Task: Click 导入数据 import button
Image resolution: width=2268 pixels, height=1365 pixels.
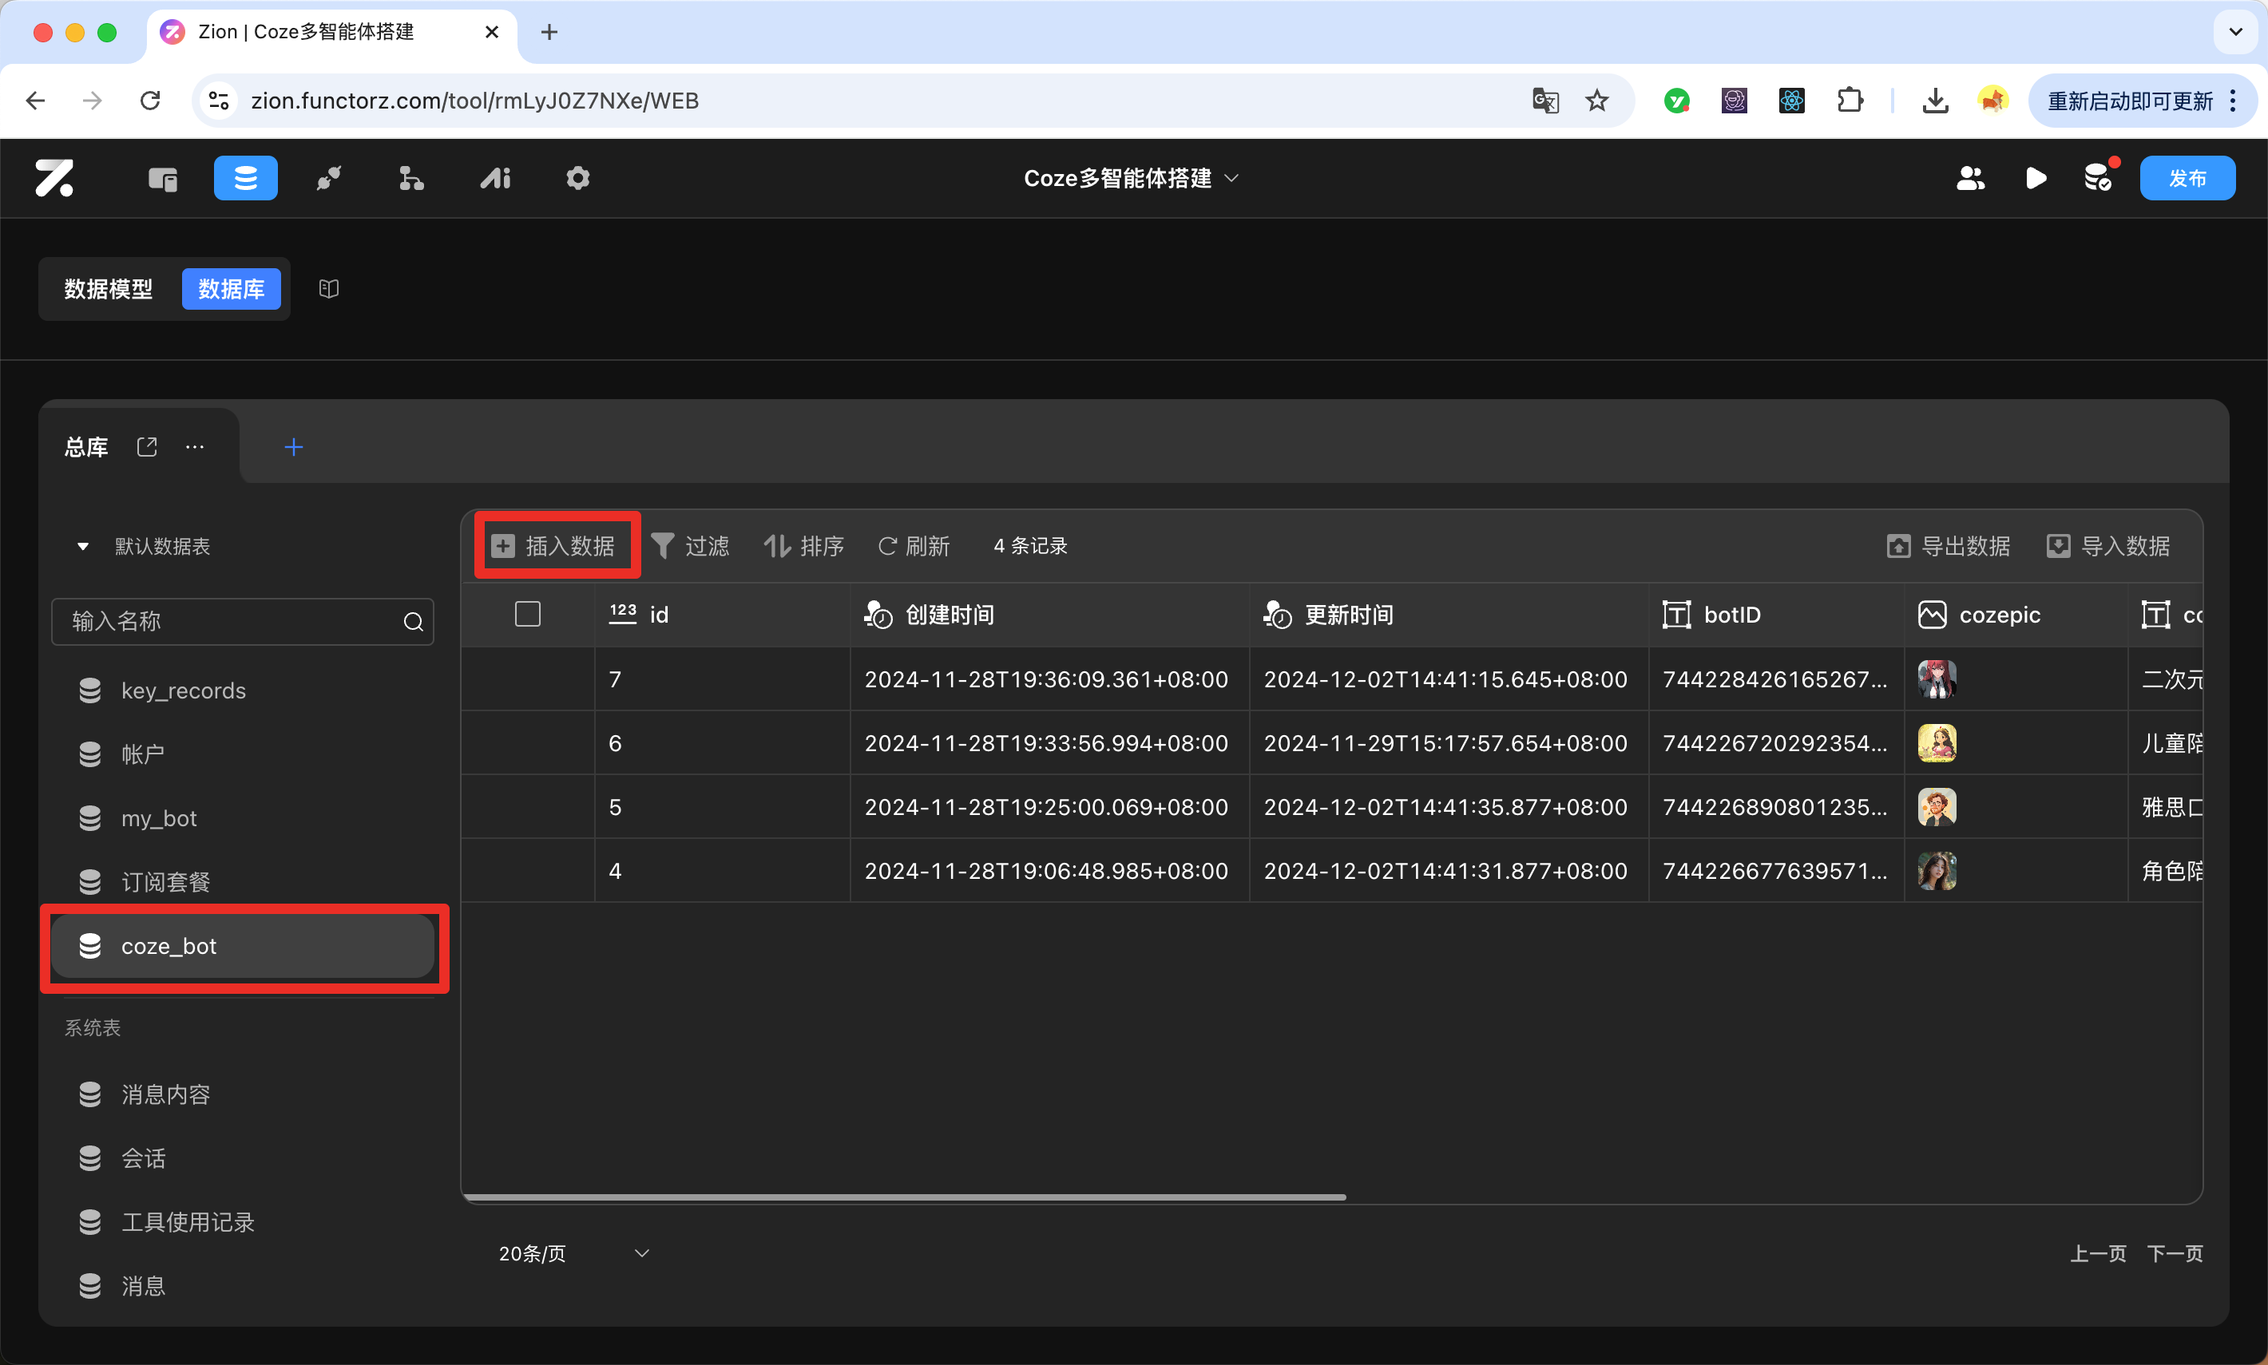Action: click(x=2108, y=546)
